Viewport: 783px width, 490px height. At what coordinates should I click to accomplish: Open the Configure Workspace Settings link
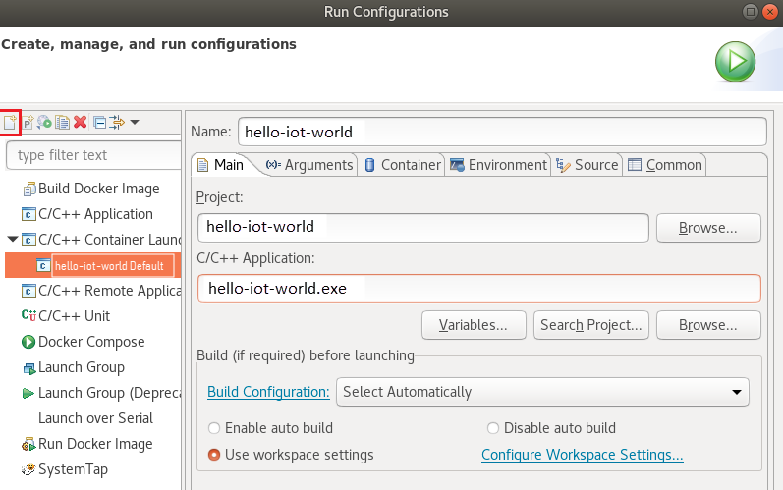(x=582, y=456)
